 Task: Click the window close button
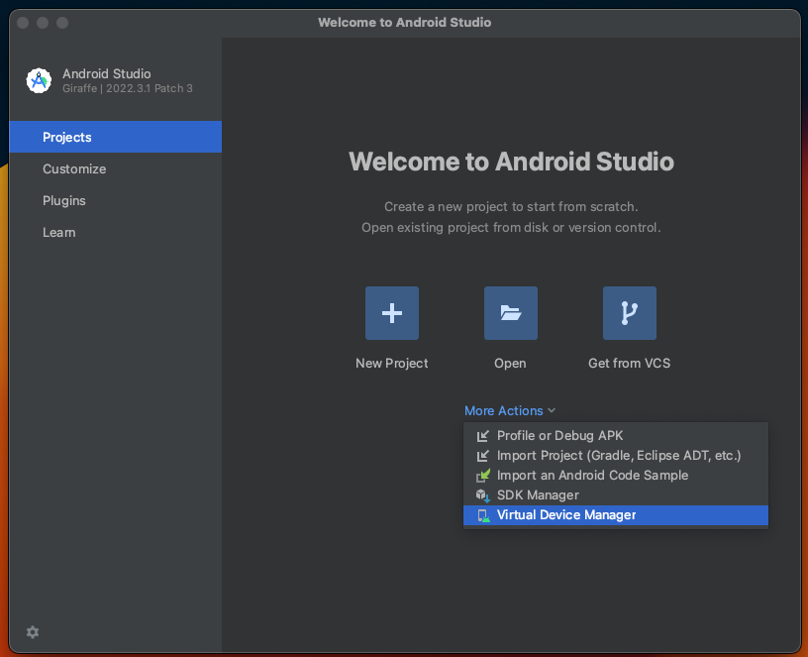23,23
